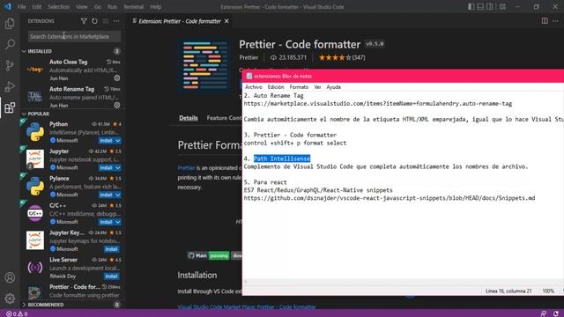
Task: Refresh the extensions list
Action: (94, 21)
